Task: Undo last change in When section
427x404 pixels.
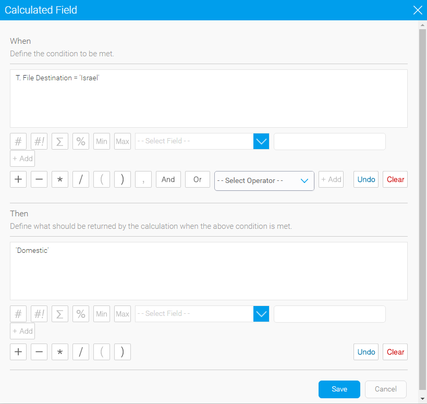Action: 366,179
